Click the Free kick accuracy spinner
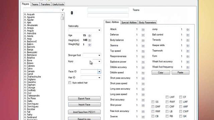 (x=143, y=111)
